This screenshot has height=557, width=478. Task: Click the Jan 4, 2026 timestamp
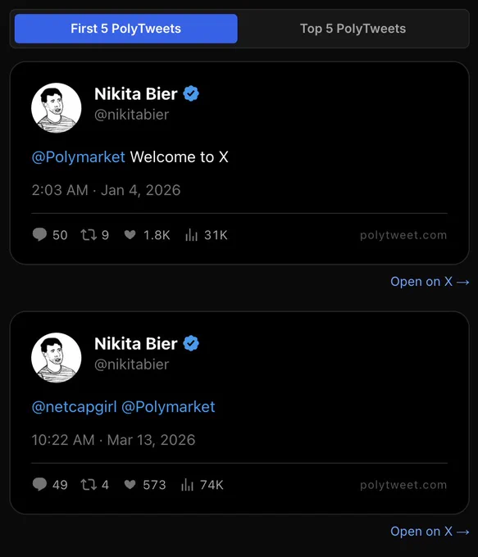coord(140,190)
